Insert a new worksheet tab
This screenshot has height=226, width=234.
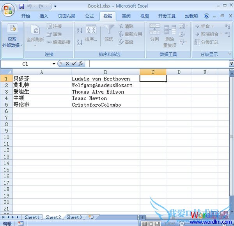[91, 217]
